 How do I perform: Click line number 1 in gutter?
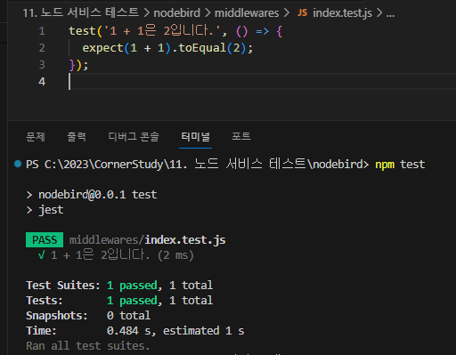[42, 31]
